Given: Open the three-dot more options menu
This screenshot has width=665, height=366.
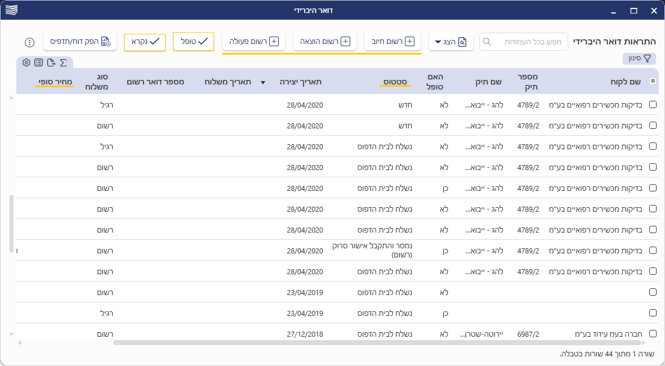Looking at the screenshot, I should (30, 42).
